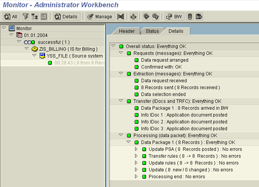This screenshot has height=187, width=259.
Task: Click the first gear toolbar icon
Action: [x=146, y=17]
